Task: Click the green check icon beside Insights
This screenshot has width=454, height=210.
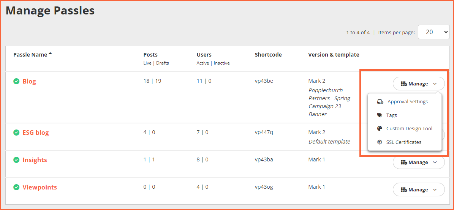Action: [x=16, y=159]
